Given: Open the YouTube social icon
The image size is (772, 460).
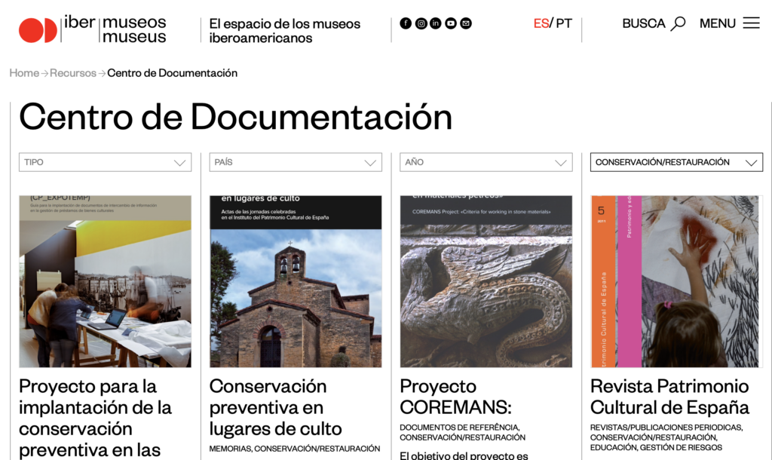Looking at the screenshot, I should tap(451, 23).
